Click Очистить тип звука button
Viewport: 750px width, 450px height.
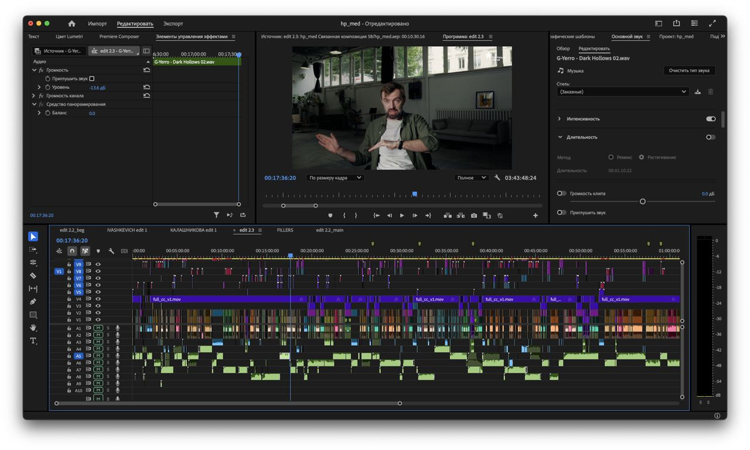[x=689, y=70]
